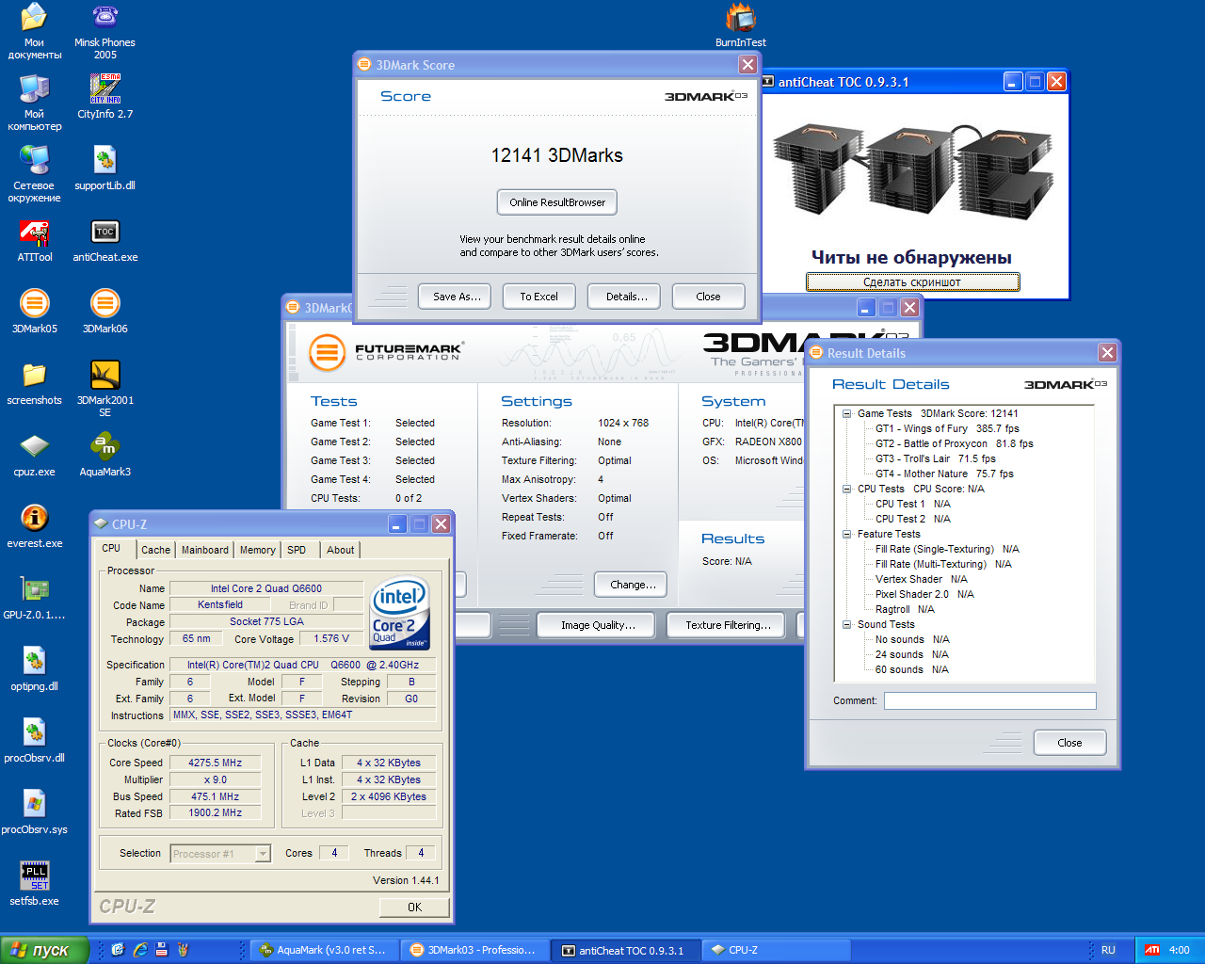Screen dimensions: 1205x964
Task: Collapse the Game Tests tree node
Action: (x=846, y=413)
